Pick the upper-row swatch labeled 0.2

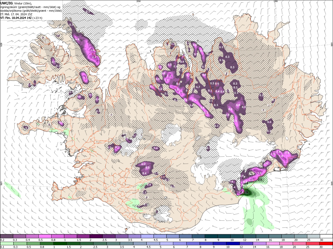[x=7, y=236]
